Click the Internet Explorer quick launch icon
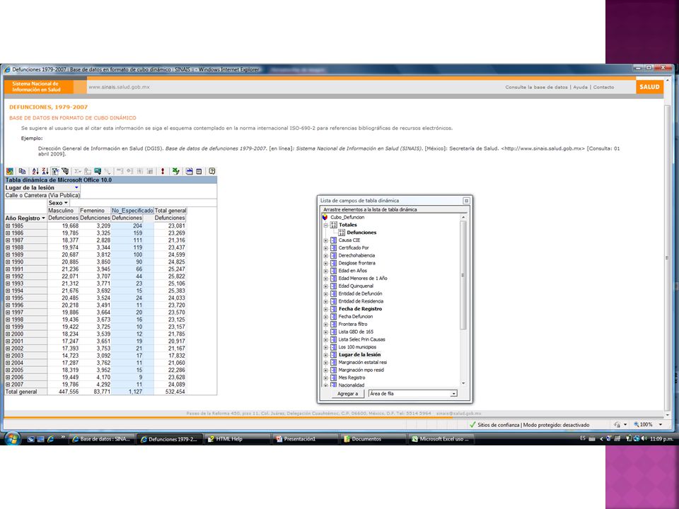 click(x=50, y=439)
